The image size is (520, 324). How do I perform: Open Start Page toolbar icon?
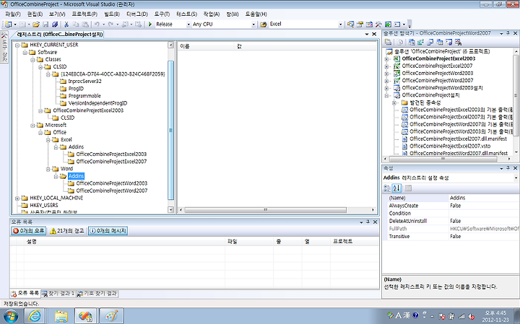point(388,25)
